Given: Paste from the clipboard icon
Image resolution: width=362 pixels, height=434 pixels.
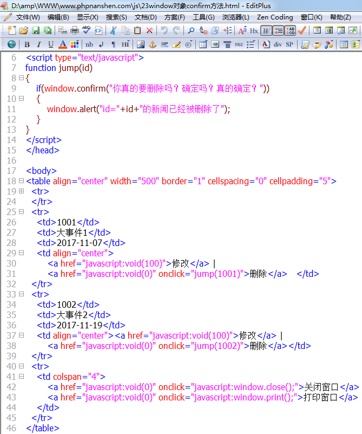Looking at the screenshot, I should 137,30.
